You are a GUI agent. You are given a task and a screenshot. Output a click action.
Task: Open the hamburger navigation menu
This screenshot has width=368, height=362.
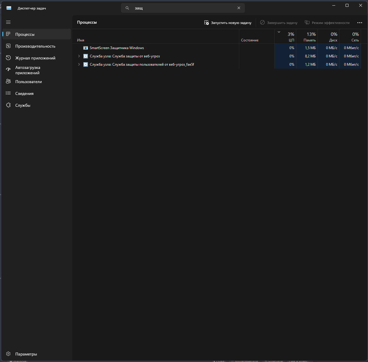(x=8, y=22)
